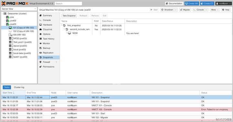Select the second_include_ram snapshot row
The width and height of the screenshot is (233, 122).
(x=146, y=29)
